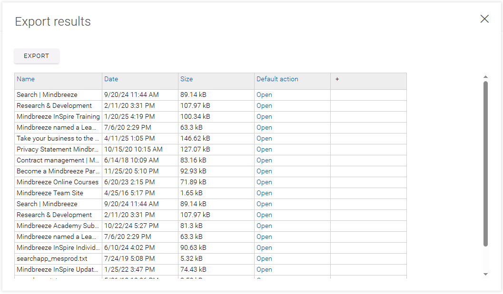
Task: Open the Mindbreeze Academy Sub... result
Action: [x=264, y=226]
